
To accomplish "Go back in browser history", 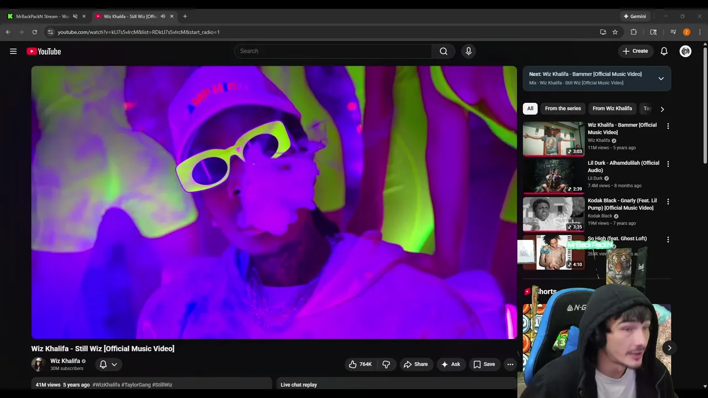I will click(8, 32).
